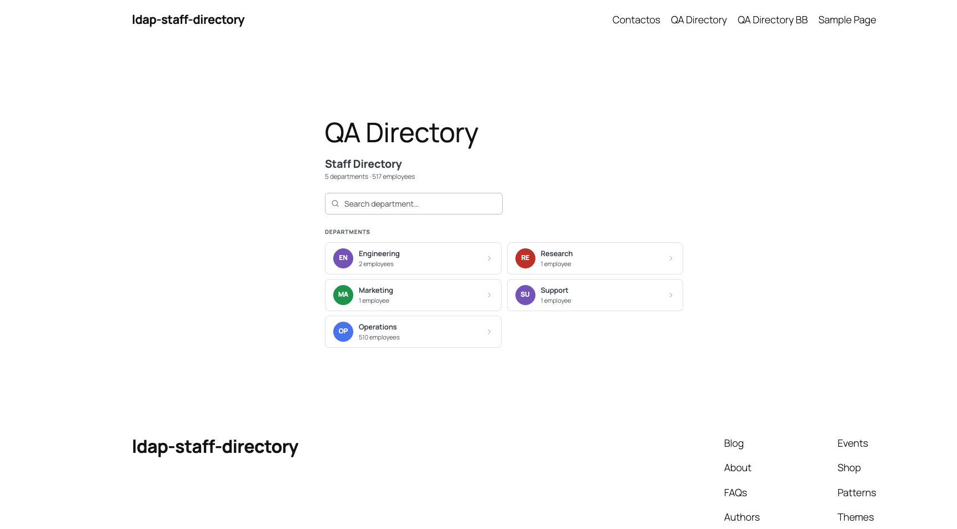The image size is (957, 529).
Task: Open the QA Directory BB nav item
Action: 773,20
